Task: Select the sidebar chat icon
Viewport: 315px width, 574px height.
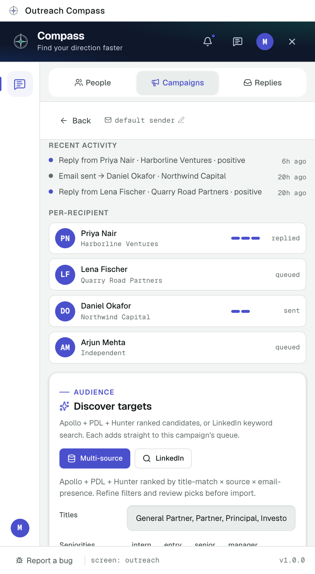Action: [20, 84]
